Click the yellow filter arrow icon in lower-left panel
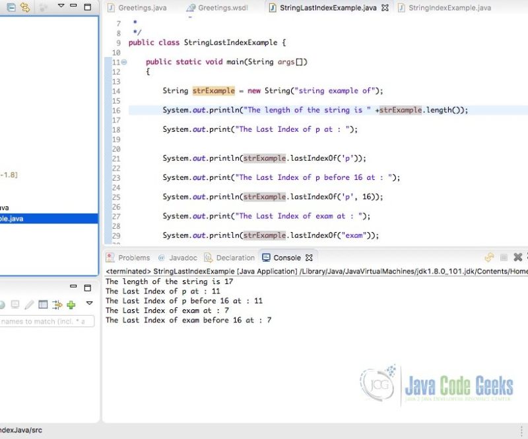 (57, 305)
